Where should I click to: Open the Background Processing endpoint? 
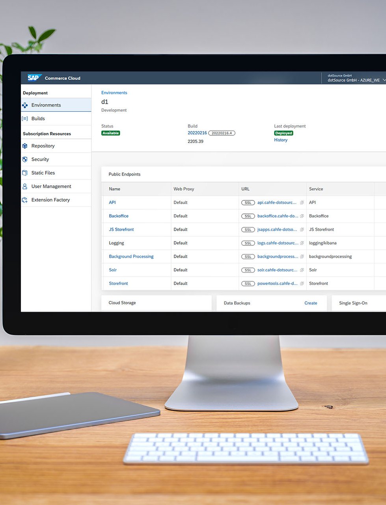point(131,256)
